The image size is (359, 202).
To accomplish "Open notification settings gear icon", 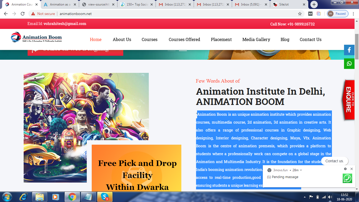I will pos(345,169).
